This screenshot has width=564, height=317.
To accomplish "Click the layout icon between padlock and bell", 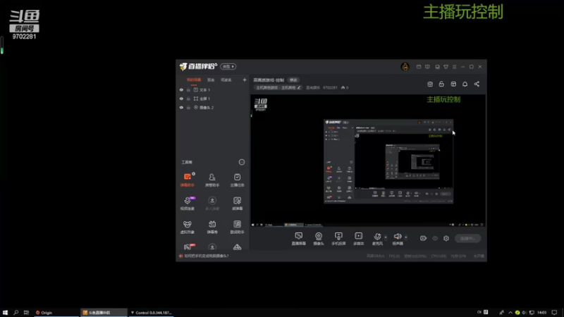I will click(x=453, y=84).
